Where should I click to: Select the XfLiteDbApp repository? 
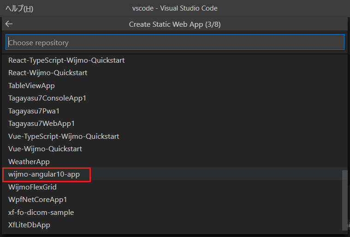click(x=175, y=225)
